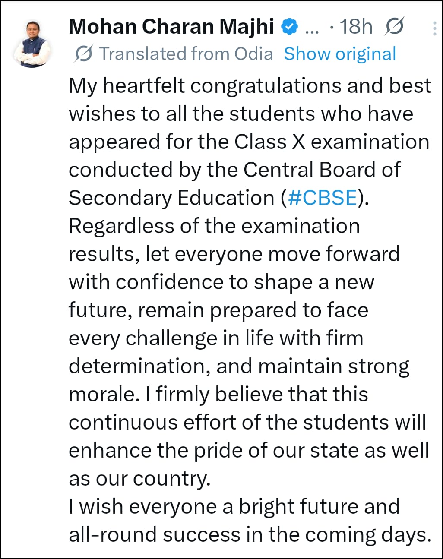
Task: Click the blue verified checkmark badge
Action: click(x=288, y=26)
